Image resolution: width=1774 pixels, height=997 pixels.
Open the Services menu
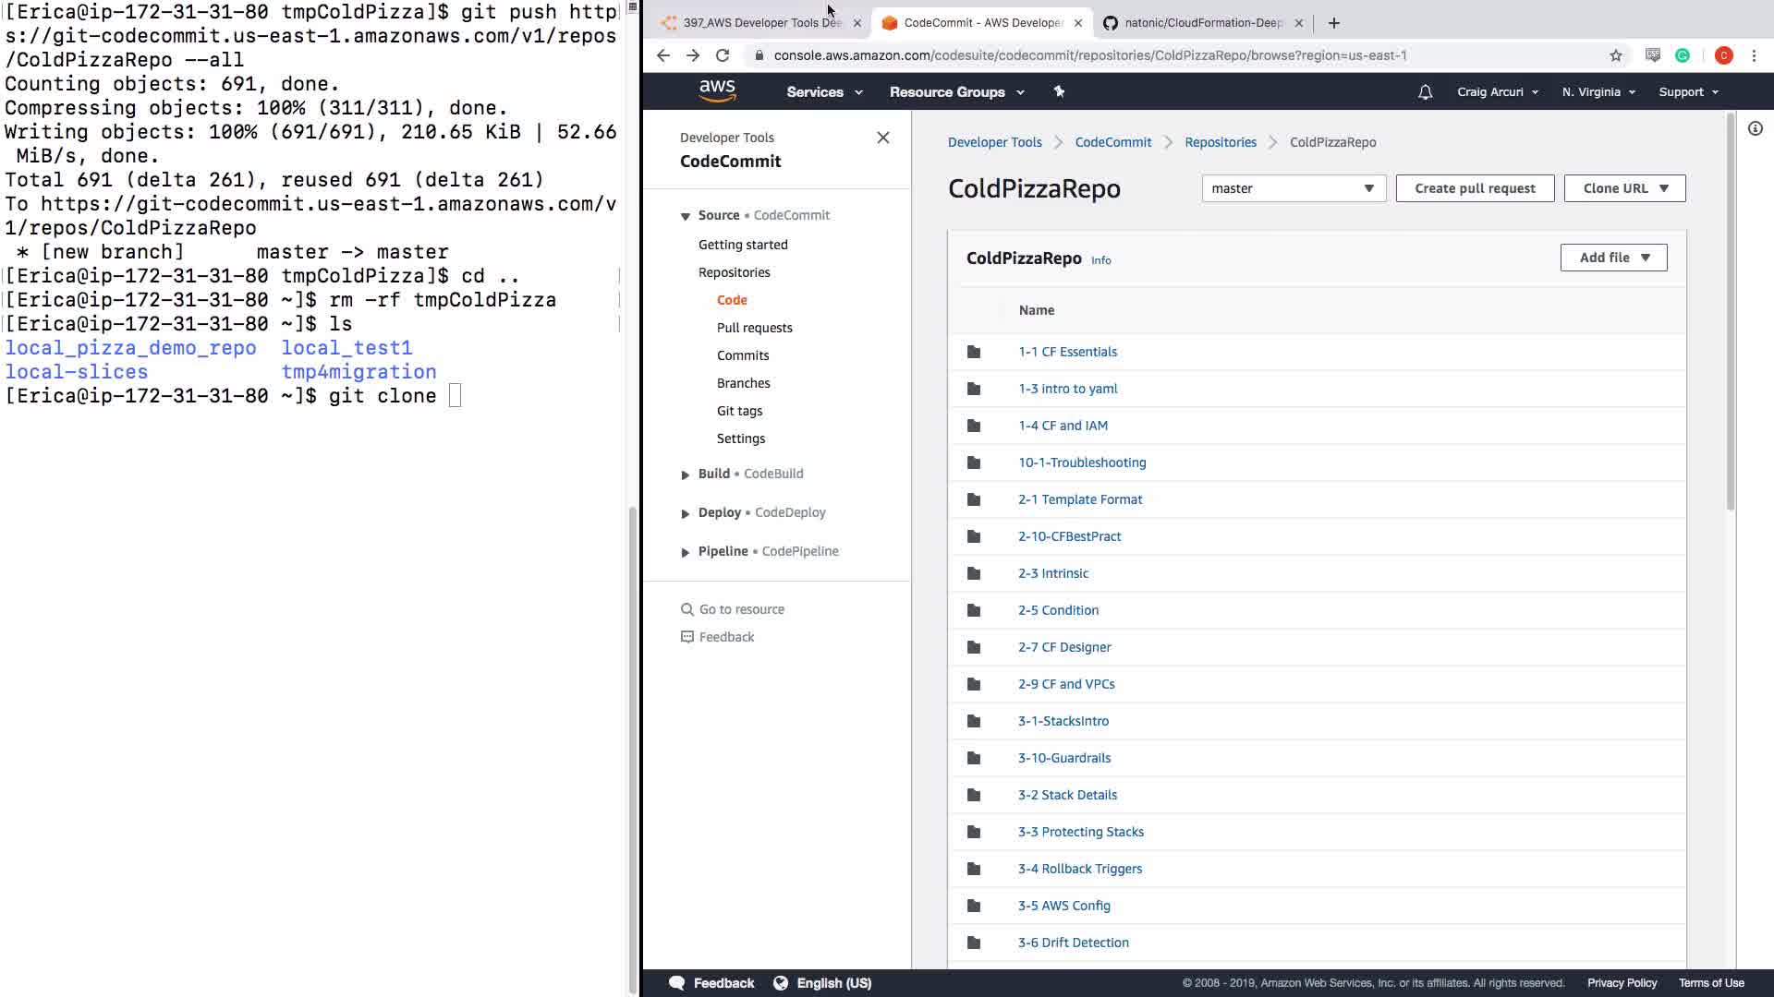pos(824,92)
